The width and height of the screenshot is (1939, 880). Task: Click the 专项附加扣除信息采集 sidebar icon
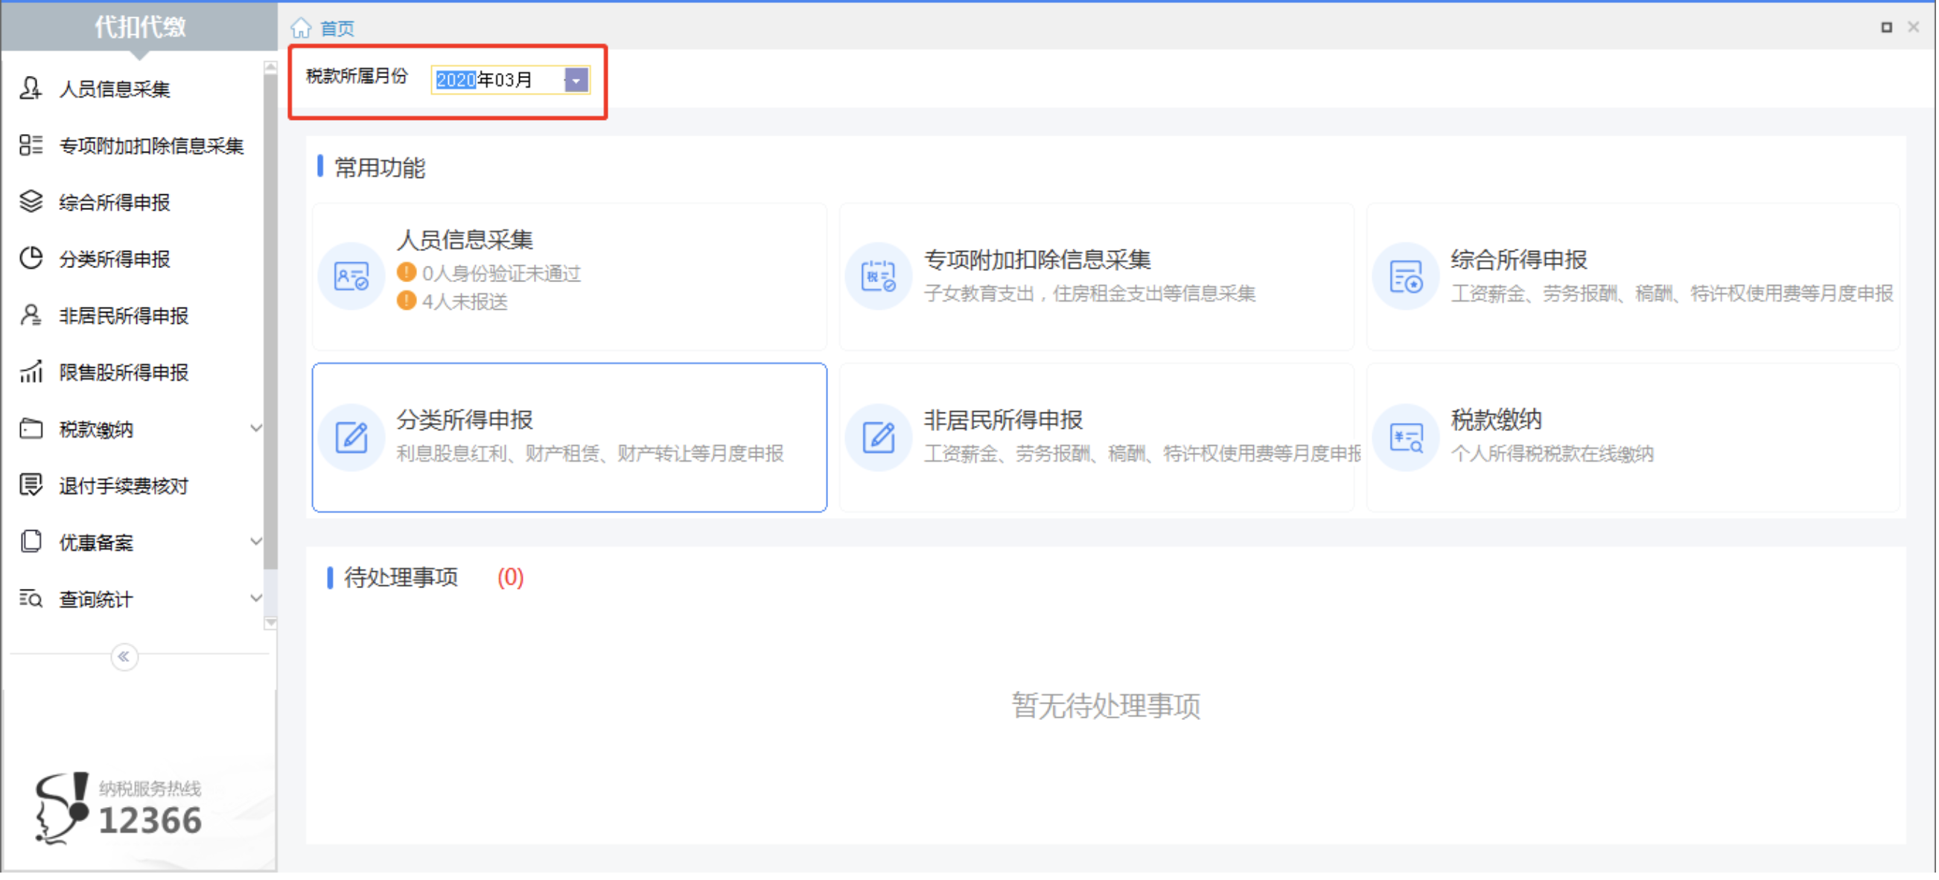31,144
